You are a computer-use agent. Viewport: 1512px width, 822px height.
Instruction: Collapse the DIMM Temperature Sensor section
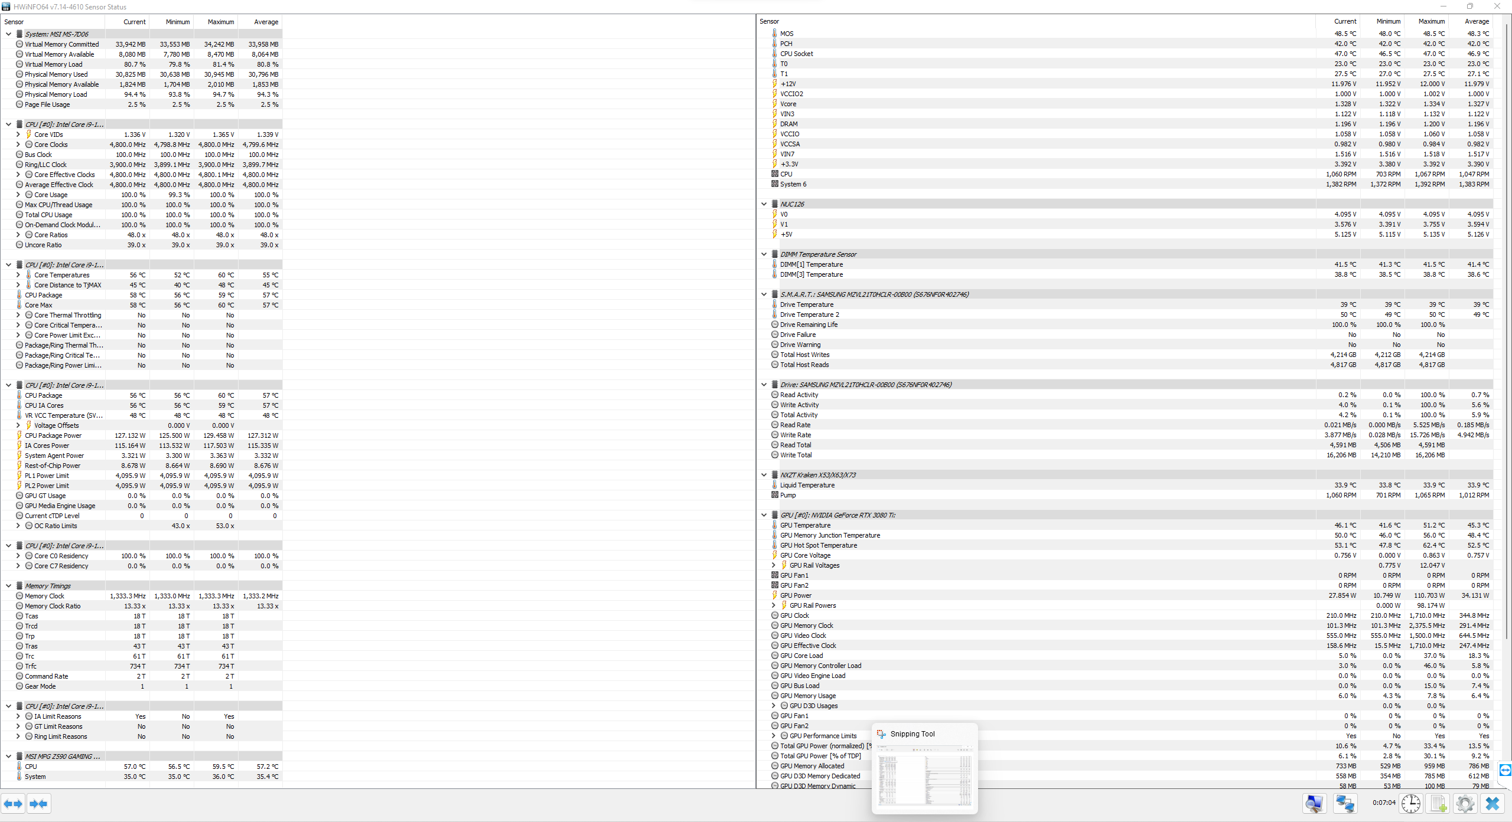764,254
